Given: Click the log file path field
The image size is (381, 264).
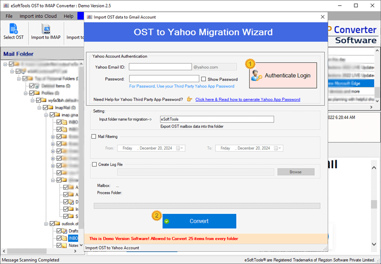Looking at the screenshot, I should 196,172.
